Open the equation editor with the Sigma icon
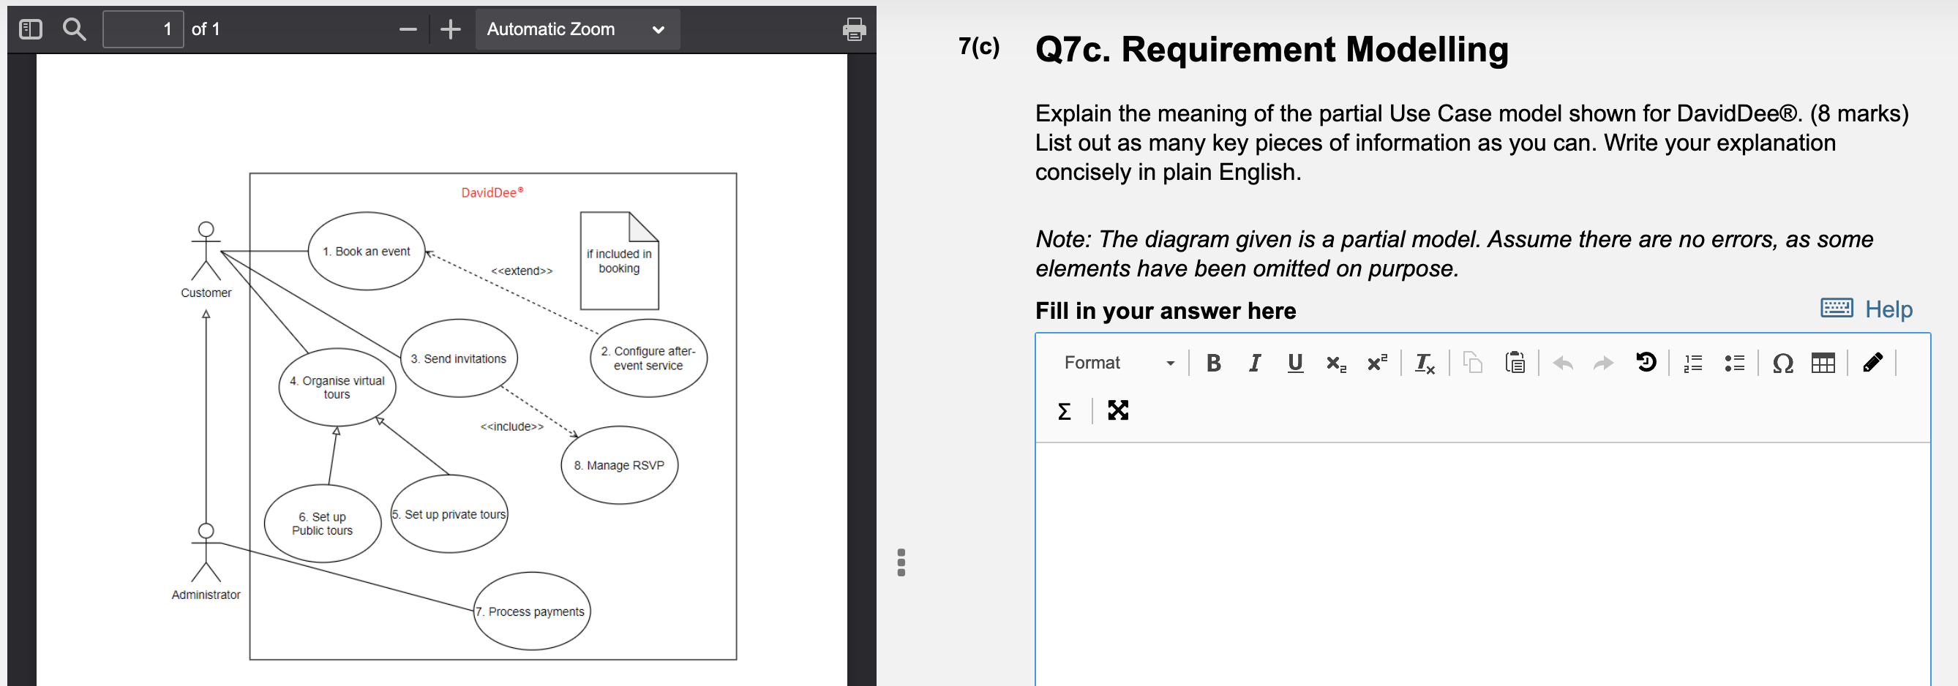The height and width of the screenshot is (686, 1958). click(x=1063, y=411)
